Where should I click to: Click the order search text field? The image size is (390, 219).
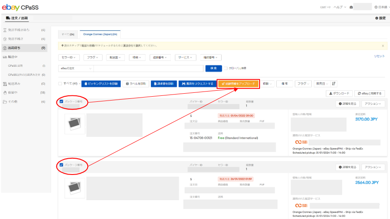(148, 68)
